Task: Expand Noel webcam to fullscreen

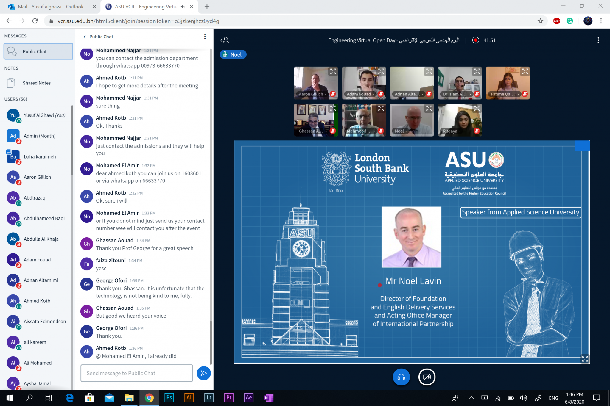Action: 429,108
